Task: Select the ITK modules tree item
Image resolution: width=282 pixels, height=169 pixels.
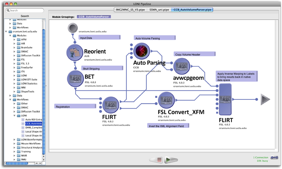Action: coord(23,71)
